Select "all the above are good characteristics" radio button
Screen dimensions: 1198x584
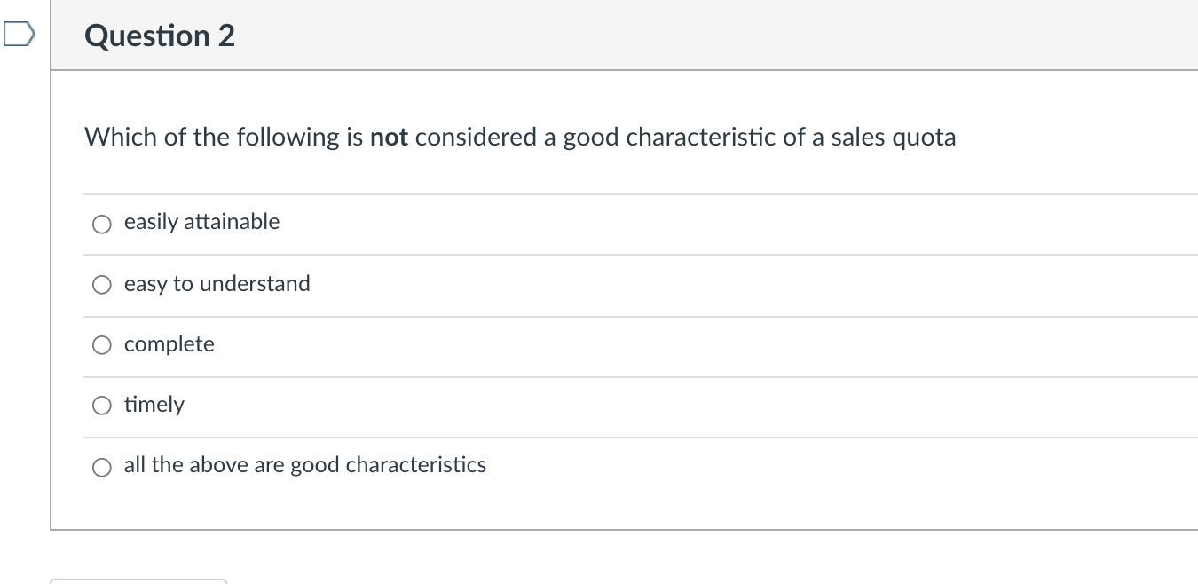coord(102,467)
